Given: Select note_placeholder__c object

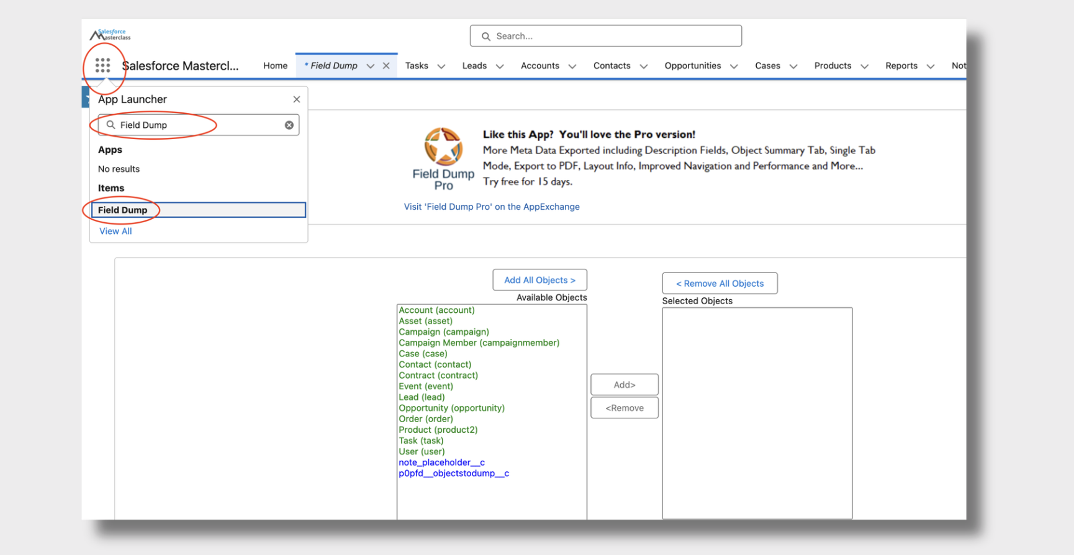Looking at the screenshot, I should (x=441, y=463).
